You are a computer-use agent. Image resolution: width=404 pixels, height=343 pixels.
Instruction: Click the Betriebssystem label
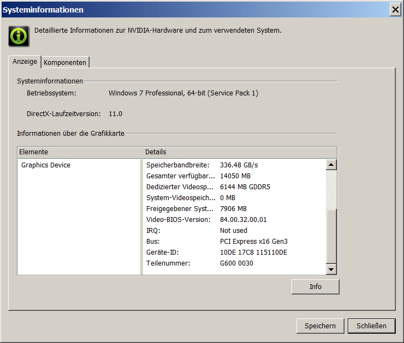tap(51, 93)
